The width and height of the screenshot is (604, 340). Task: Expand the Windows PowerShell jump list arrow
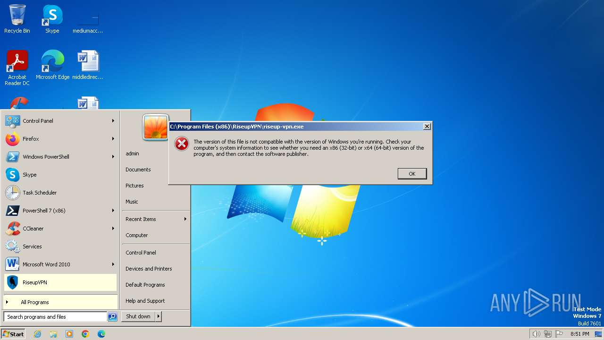coord(113,157)
